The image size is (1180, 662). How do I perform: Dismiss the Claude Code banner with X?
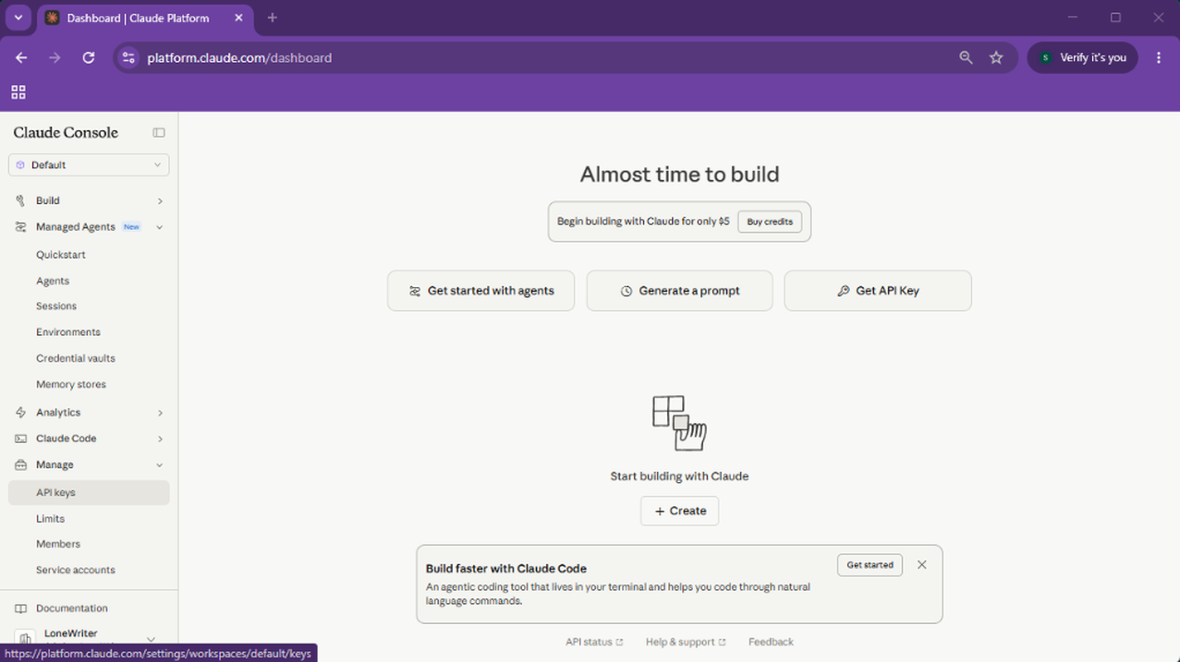click(x=921, y=565)
